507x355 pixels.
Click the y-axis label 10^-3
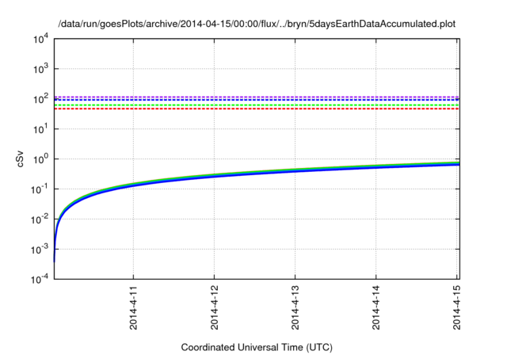(39, 250)
